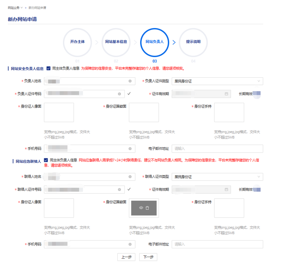
Task: Go to the 开办主体 step
Action: point(77,42)
